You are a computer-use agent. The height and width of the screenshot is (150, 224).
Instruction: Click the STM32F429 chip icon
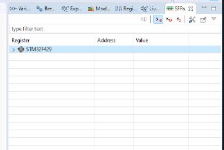pos(21,49)
